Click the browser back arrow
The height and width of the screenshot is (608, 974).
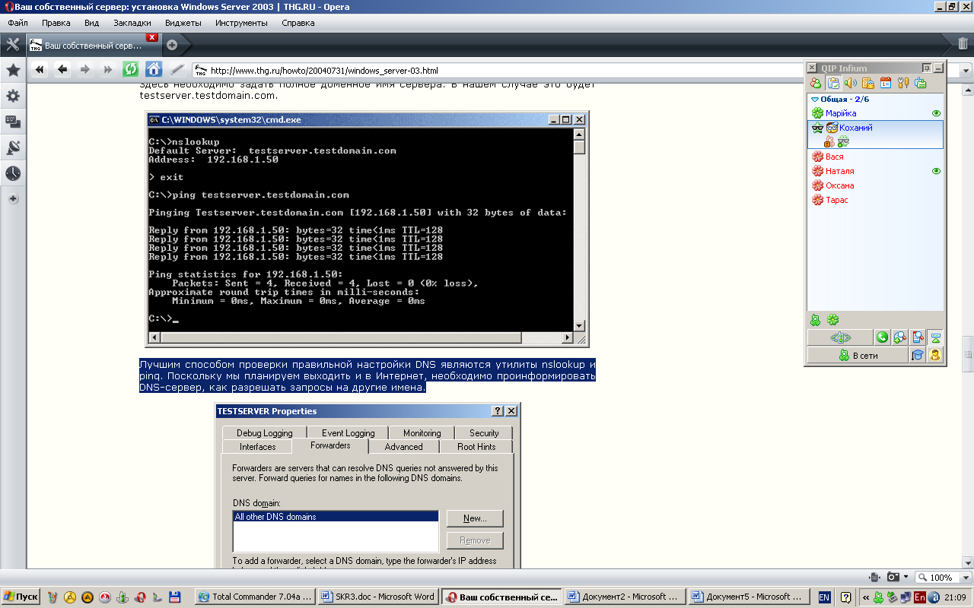[62, 69]
